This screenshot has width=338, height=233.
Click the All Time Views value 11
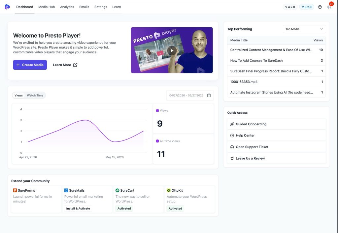point(161,154)
